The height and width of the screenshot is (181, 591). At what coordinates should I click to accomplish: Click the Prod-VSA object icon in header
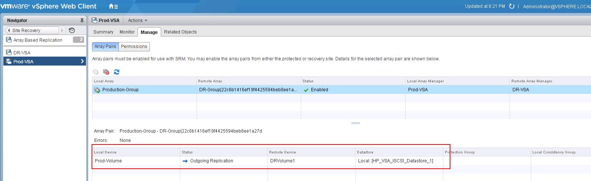point(95,20)
